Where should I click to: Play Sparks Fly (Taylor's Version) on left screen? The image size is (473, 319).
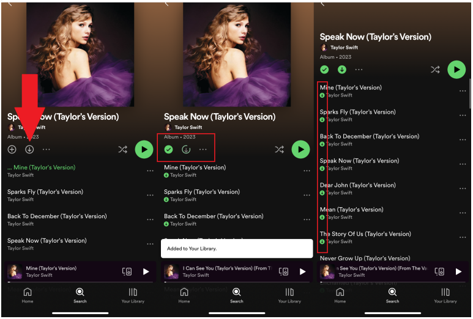pyautogui.click(x=45, y=192)
